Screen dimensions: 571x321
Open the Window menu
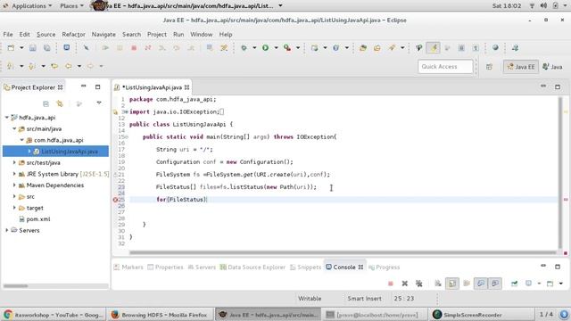coord(201,34)
